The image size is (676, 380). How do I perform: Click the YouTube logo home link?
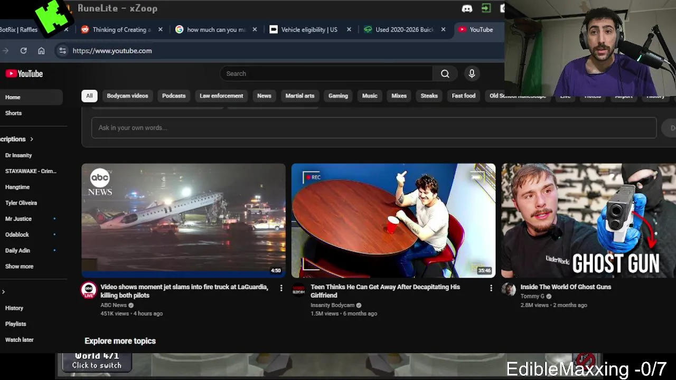tap(24, 74)
